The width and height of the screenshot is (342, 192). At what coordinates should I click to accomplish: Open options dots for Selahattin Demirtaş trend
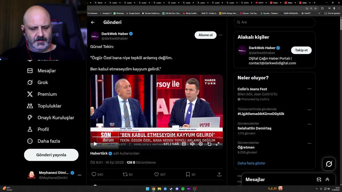click(309, 124)
